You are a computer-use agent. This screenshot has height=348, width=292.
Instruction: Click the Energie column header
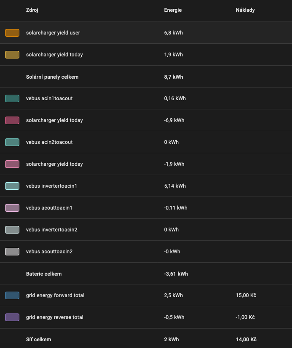pos(173,10)
